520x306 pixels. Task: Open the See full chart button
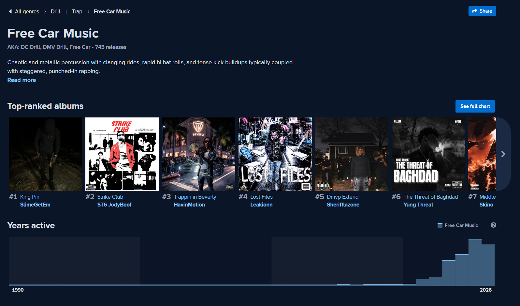pyautogui.click(x=475, y=106)
